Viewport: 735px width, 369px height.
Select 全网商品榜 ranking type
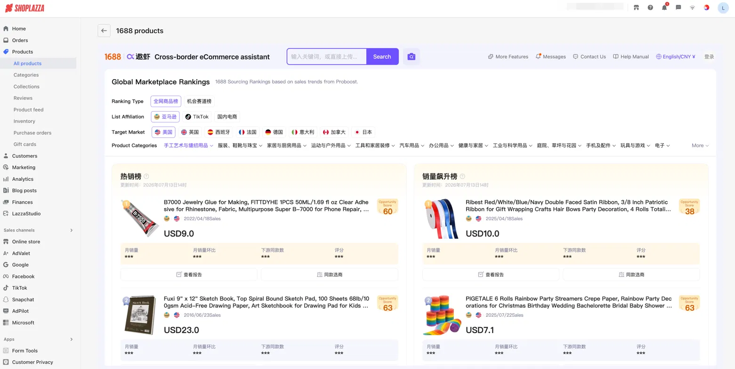166,101
